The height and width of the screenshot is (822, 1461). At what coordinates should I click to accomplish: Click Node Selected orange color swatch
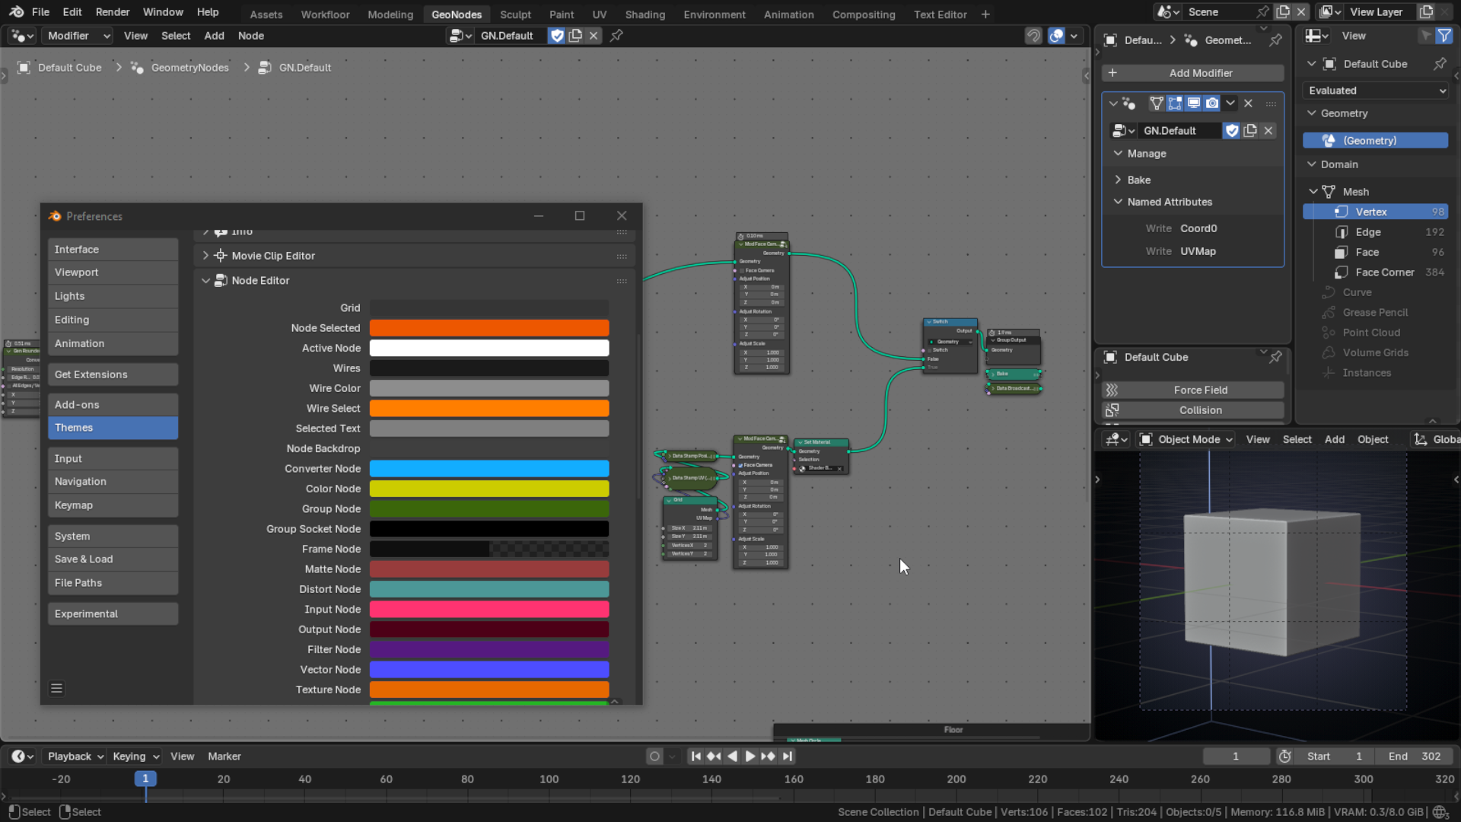[x=489, y=328]
